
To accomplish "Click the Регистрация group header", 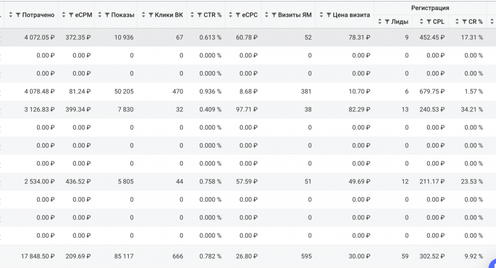I will [x=430, y=8].
